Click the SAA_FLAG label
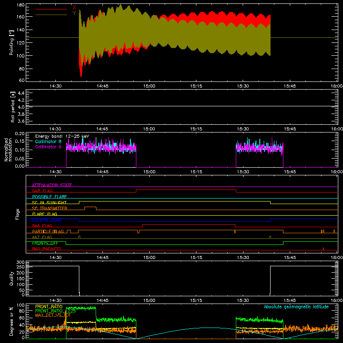This screenshot has height=343, width=343. click(42, 226)
